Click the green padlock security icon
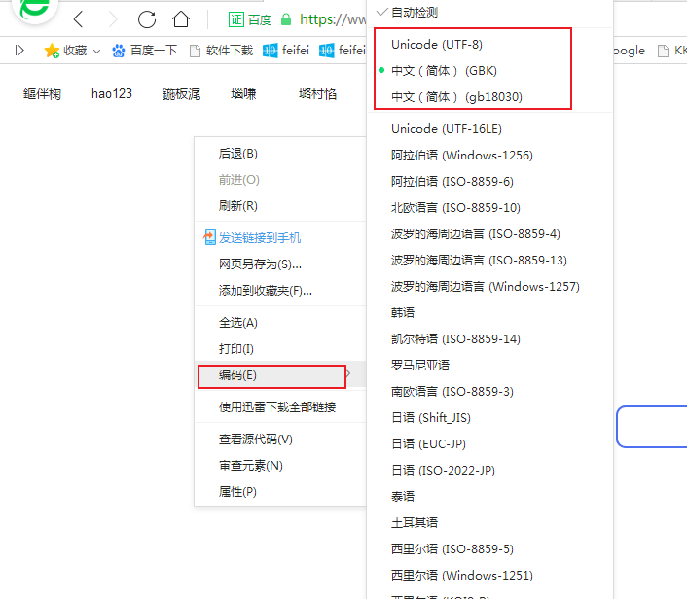The width and height of the screenshot is (687, 599). (286, 19)
